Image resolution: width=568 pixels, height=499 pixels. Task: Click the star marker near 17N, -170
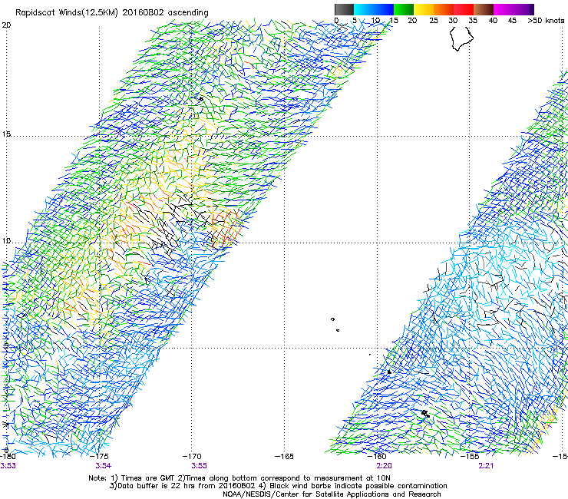[x=201, y=98]
